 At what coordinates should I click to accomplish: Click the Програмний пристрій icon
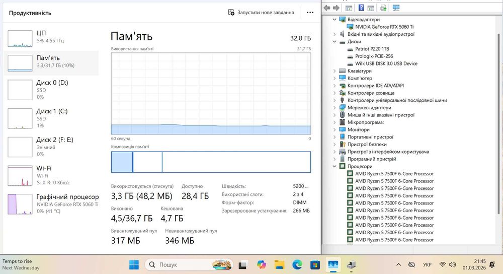[x=342, y=159]
